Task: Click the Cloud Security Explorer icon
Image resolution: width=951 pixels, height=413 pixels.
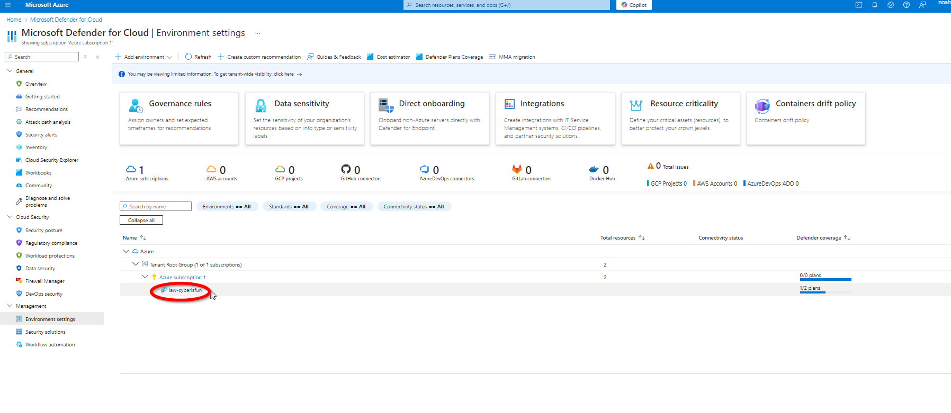Action: (x=19, y=160)
